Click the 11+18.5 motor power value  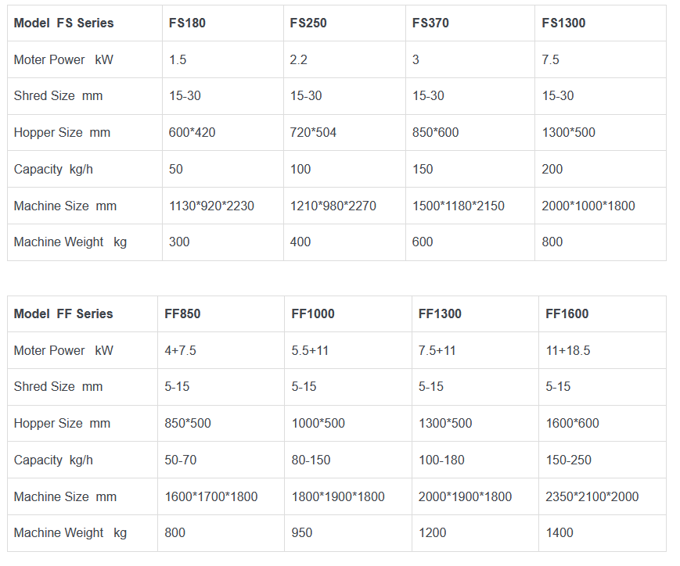coord(568,350)
